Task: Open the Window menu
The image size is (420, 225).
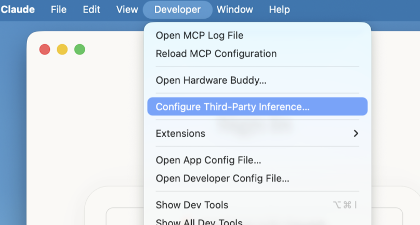Action: 234,10
